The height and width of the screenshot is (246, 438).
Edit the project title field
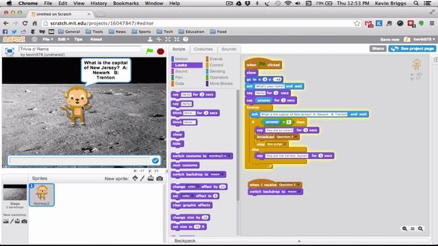80,49
